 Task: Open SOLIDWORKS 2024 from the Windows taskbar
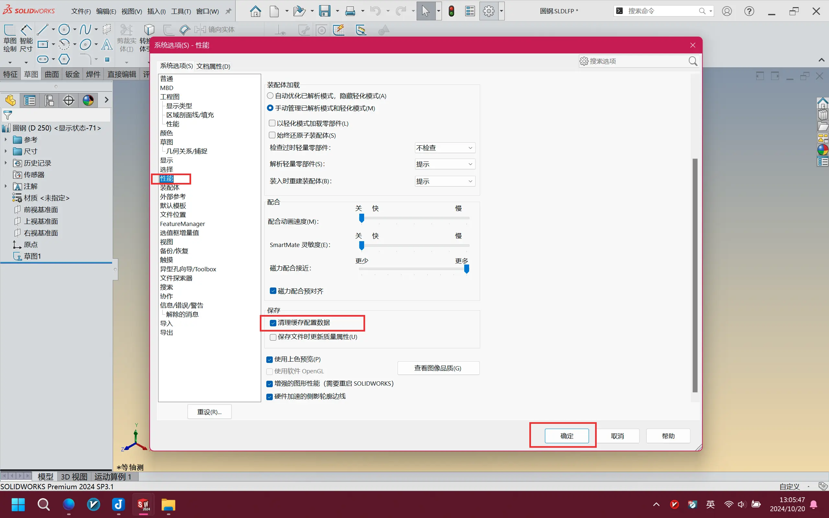click(x=143, y=505)
